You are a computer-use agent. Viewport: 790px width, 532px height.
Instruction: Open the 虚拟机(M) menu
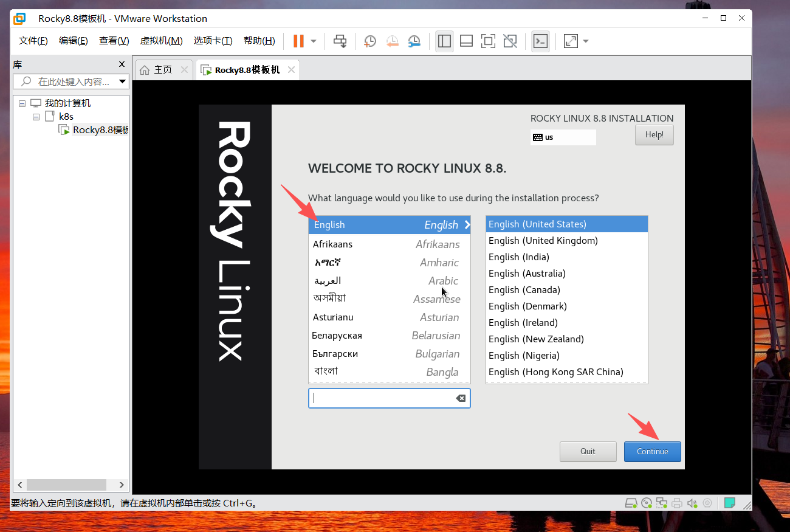[x=161, y=41]
